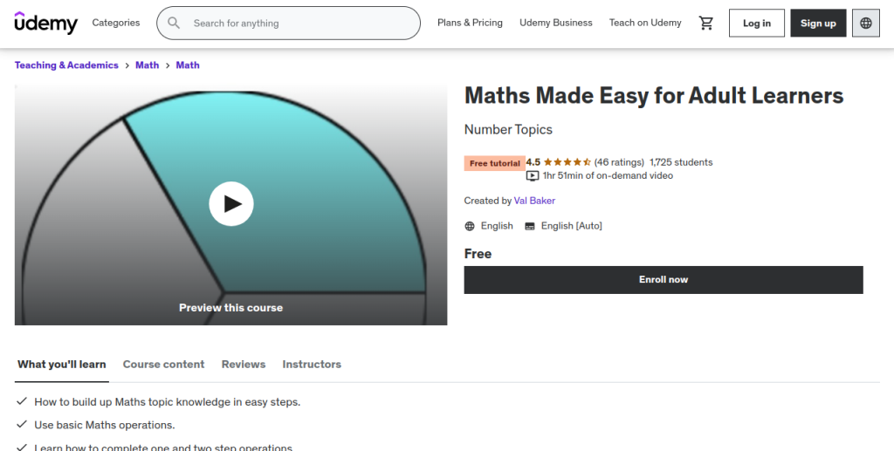This screenshot has height=451, width=894.
Task: Open the last Math breadcrumb link
Action: click(188, 65)
